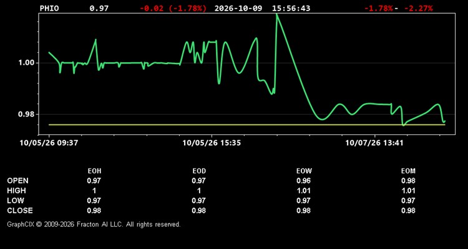Select the OPEN row label

[18, 181]
